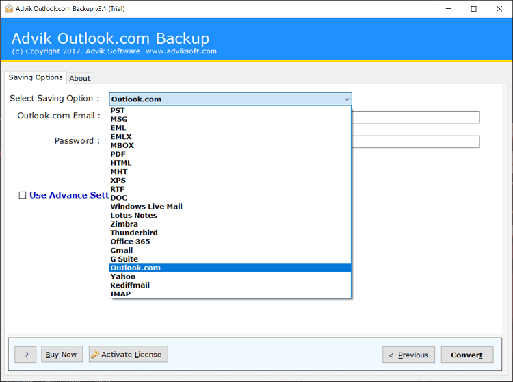The width and height of the screenshot is (513, 382).
Task: Open the Activate License dialog
Action: (x=129, y=354)
